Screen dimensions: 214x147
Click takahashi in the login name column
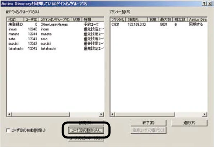pos(48,48)
